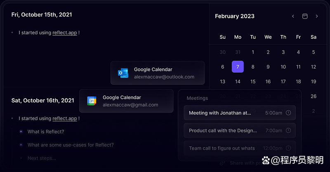Click clock icon beside 7:00am meeting

(x=288, y=130)
